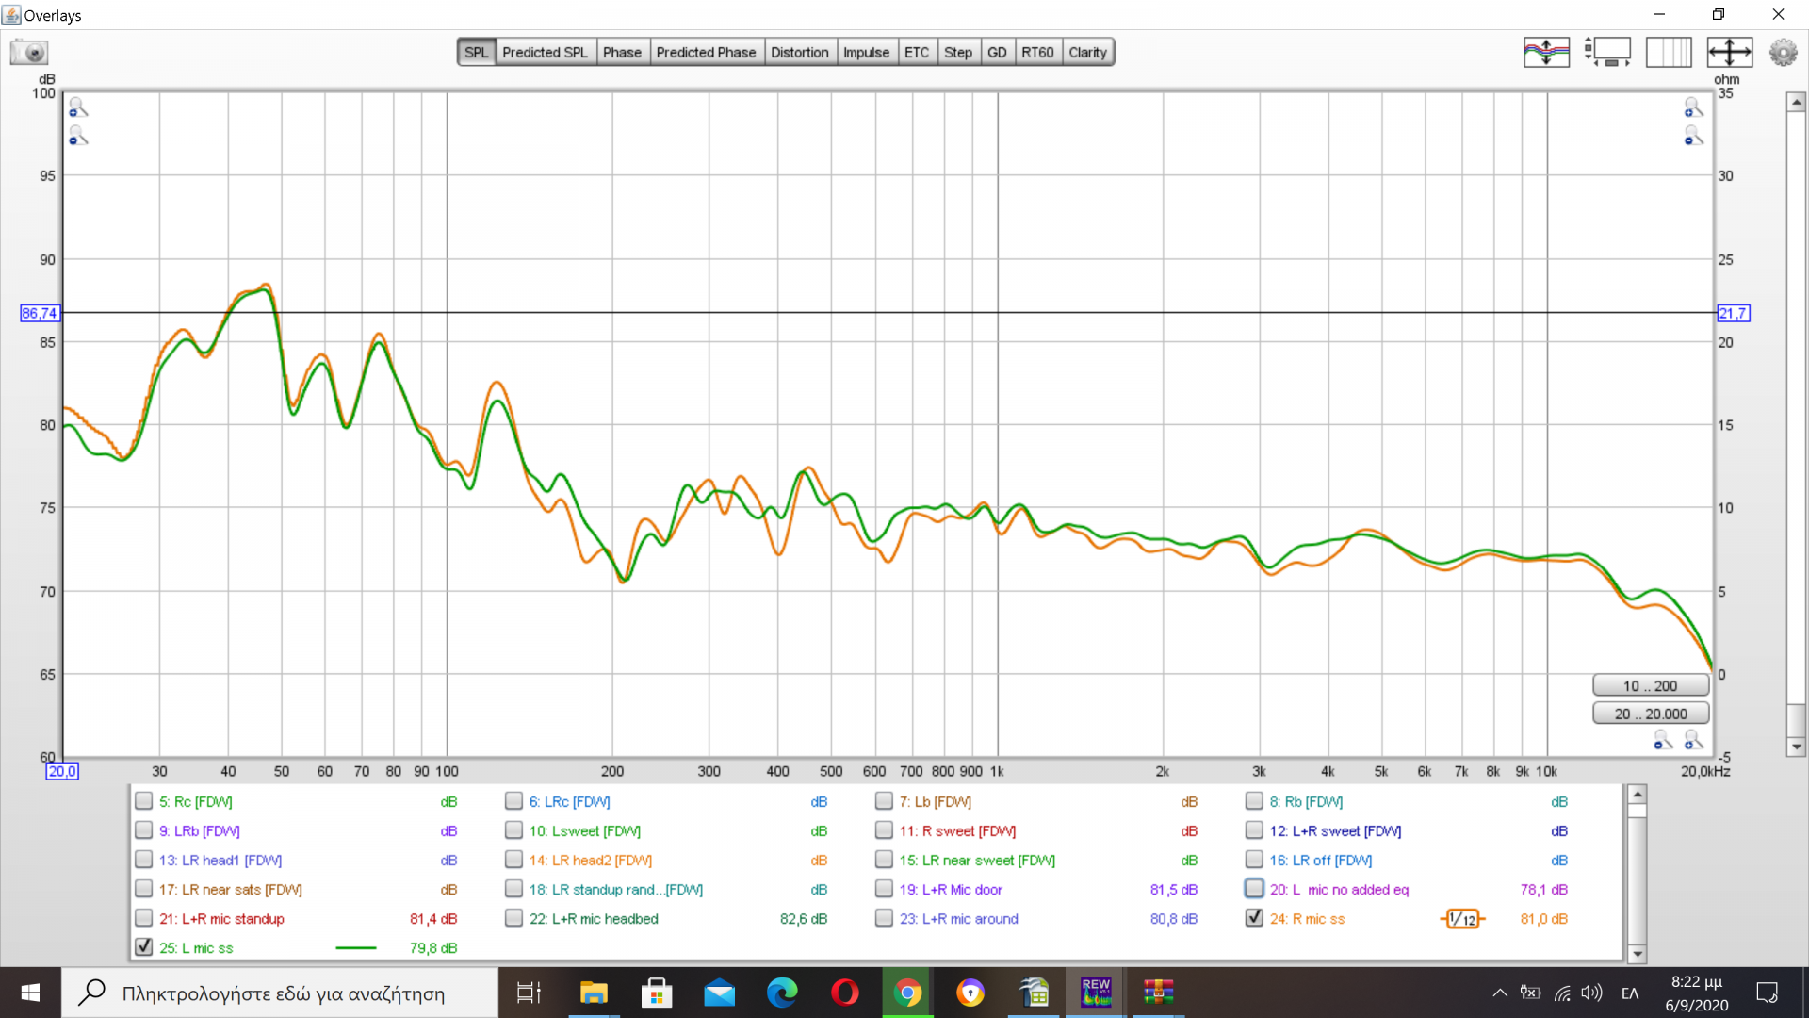
Task: Click the right vertical graph scrollbar thumb
Action: coord(1796,720)
